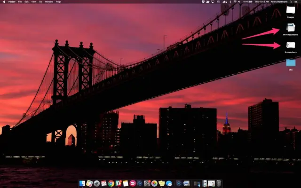Open the Time Machine menu bar icon
This screenshot has width=301, height=188.
218,2
